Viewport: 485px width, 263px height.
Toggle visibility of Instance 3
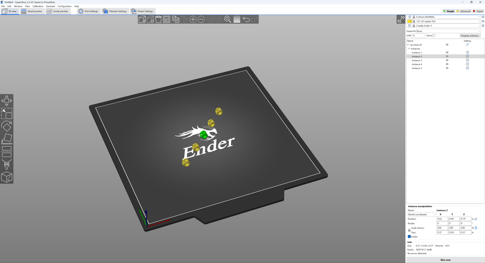(x=447, y=61)
